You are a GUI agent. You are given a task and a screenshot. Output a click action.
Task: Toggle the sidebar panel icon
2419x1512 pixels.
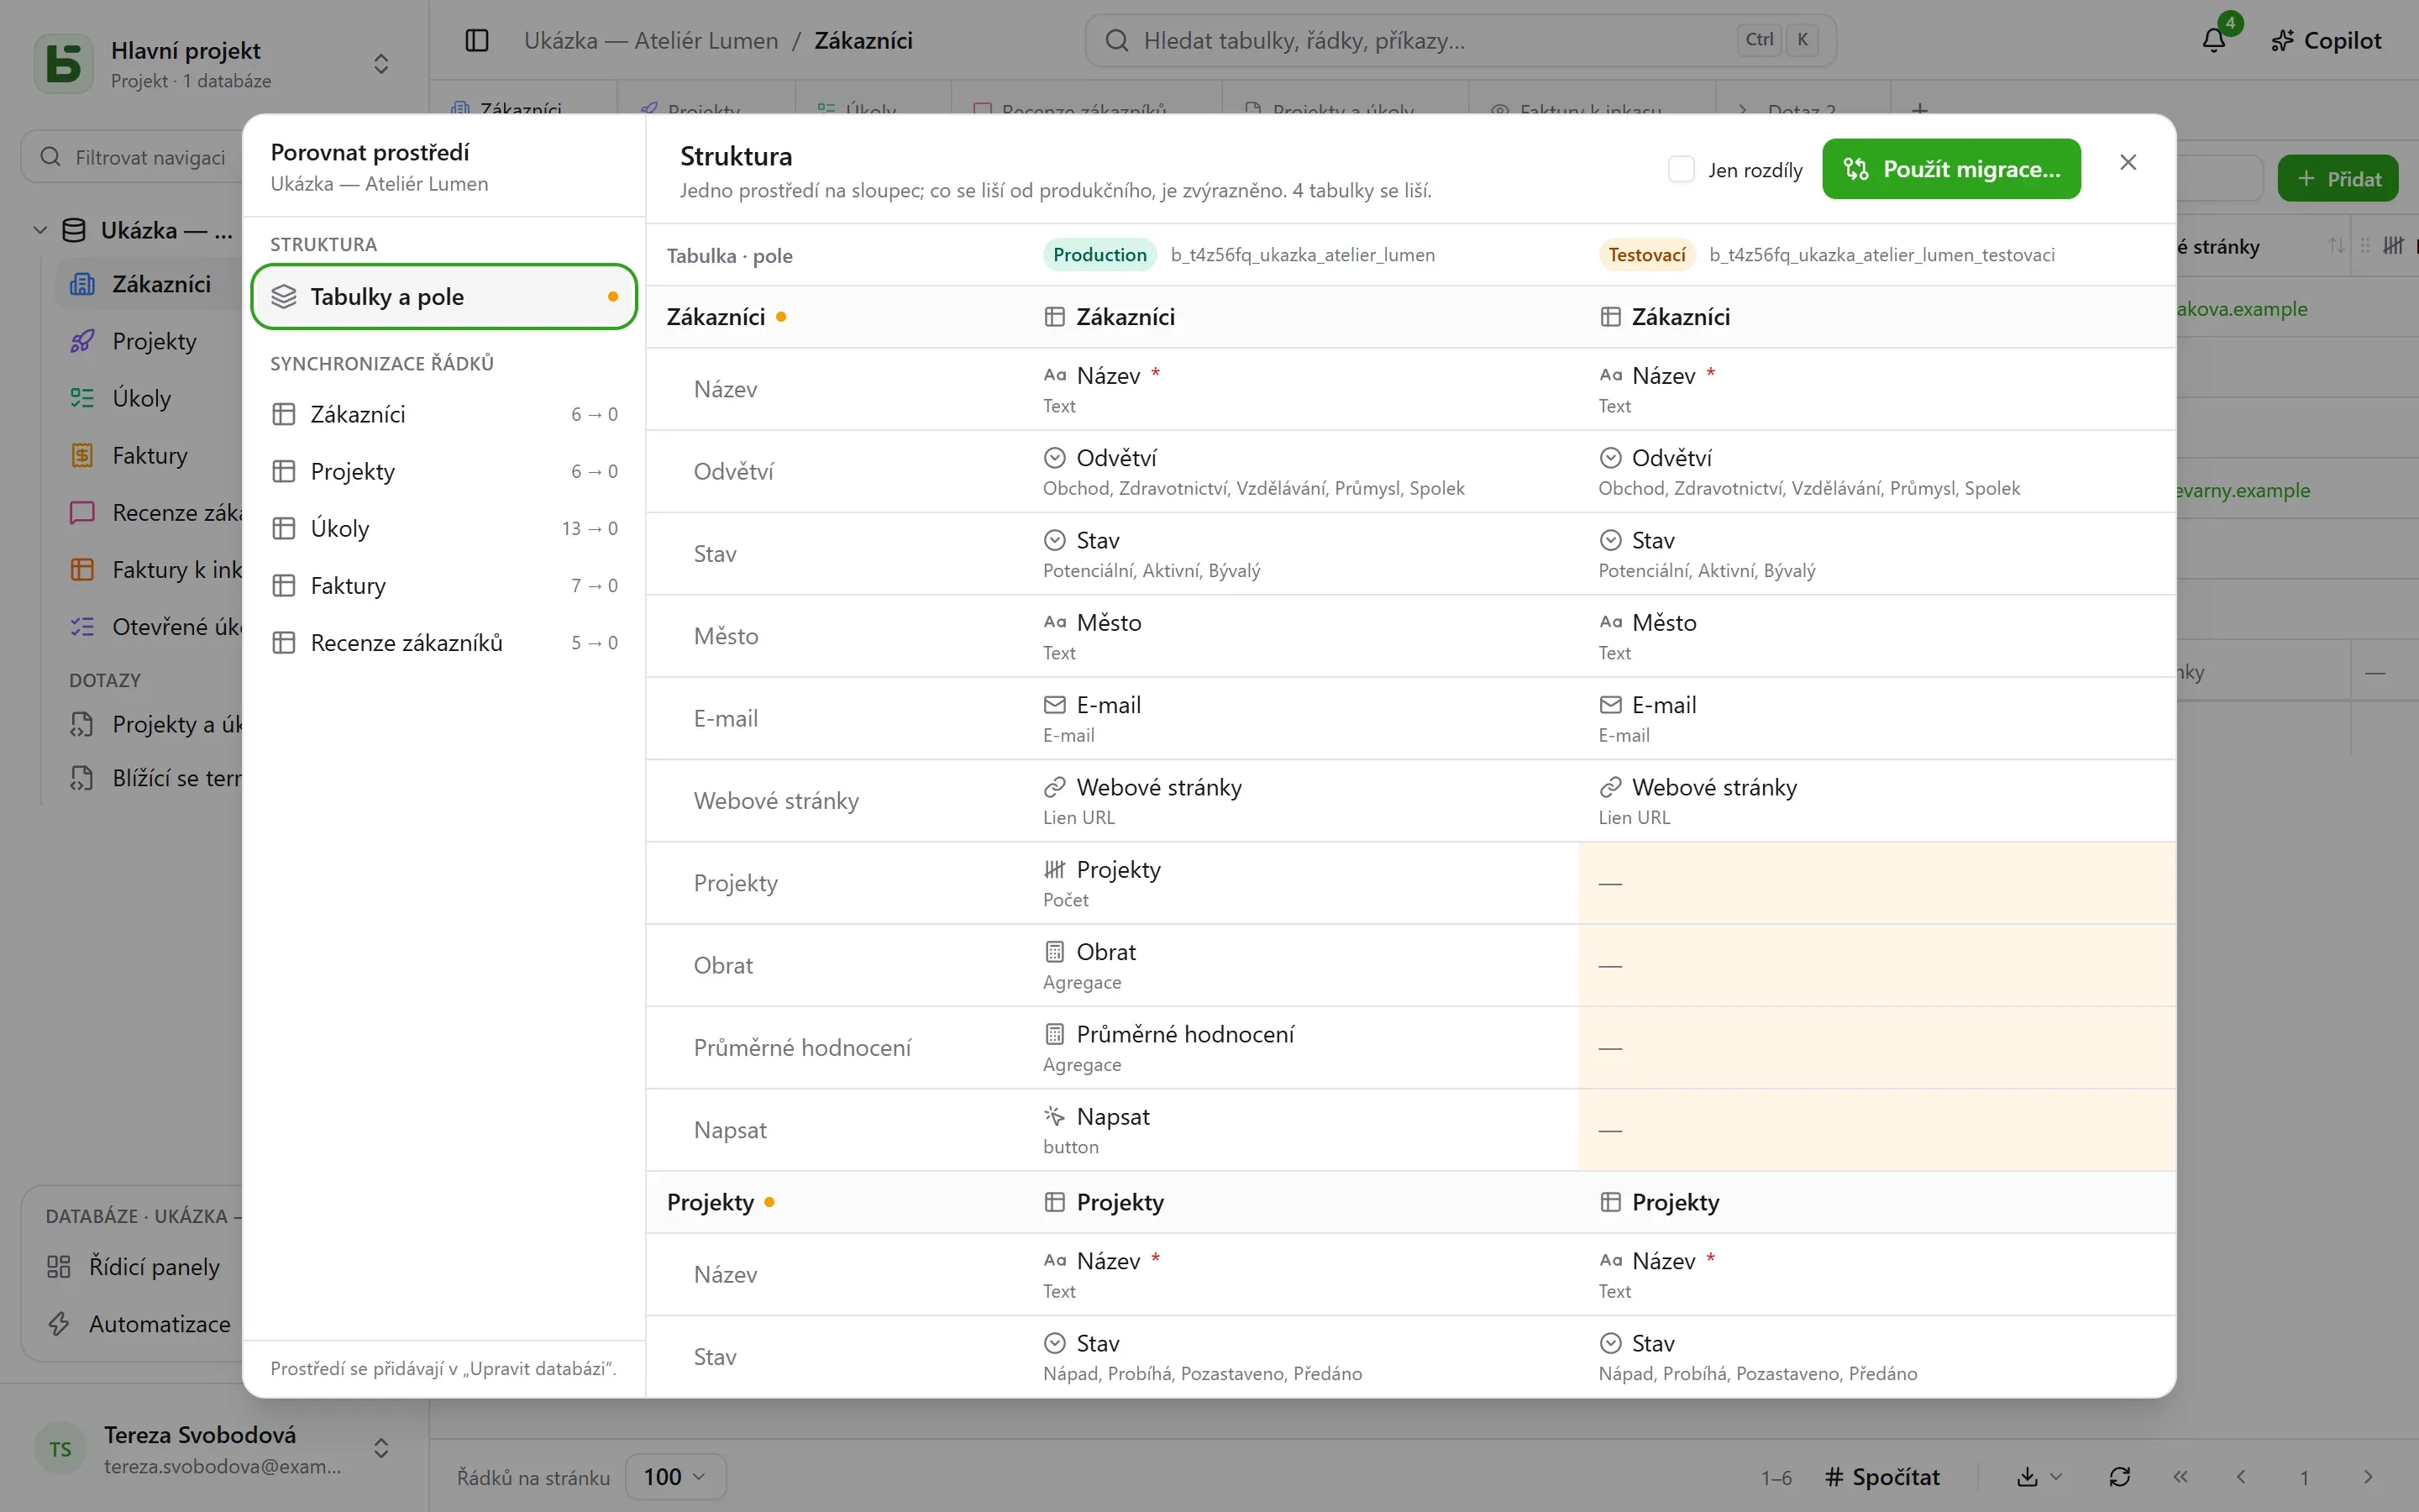click(477, 40)
